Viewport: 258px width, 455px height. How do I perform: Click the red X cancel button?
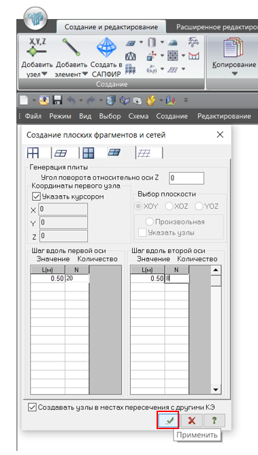coord(191,420)
